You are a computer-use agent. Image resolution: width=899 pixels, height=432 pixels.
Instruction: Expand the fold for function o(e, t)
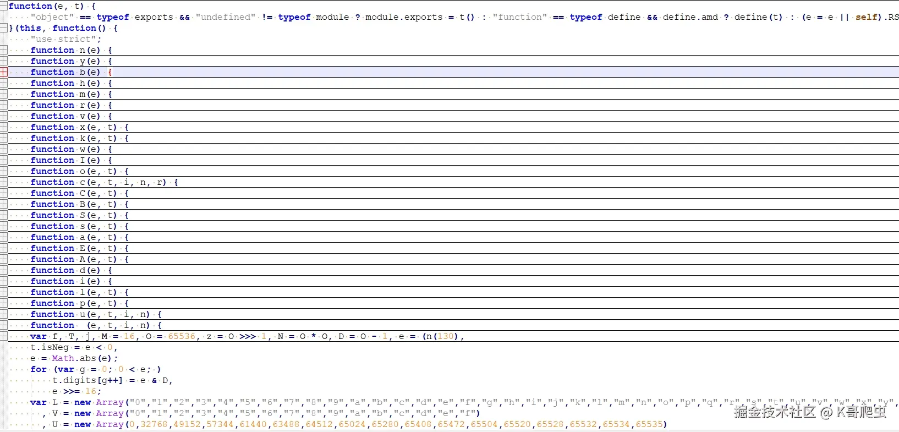(4, 171)
